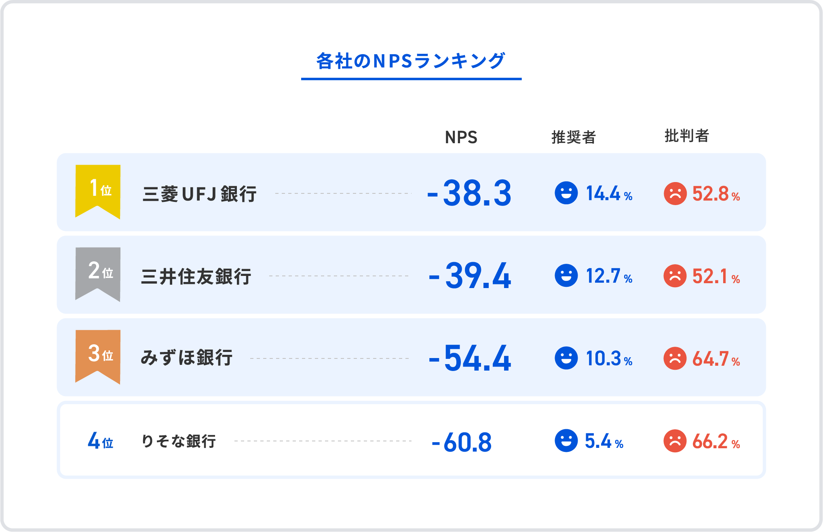
Task: Click the 批判者 column header
Action: tap(687, 136)
